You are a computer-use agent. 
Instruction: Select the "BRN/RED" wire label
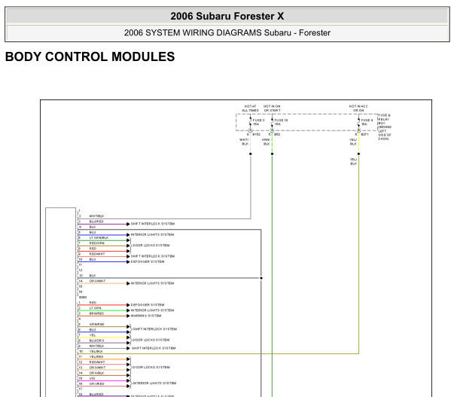point(96,313)
